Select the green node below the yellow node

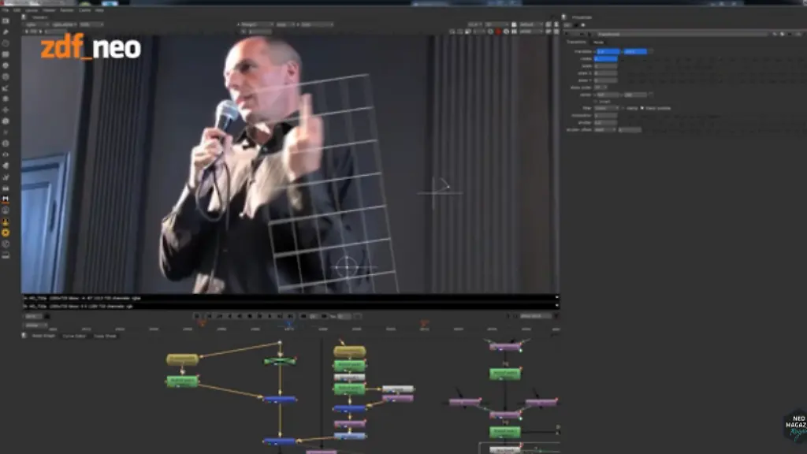pyautogui.click(x=182, y=381)
